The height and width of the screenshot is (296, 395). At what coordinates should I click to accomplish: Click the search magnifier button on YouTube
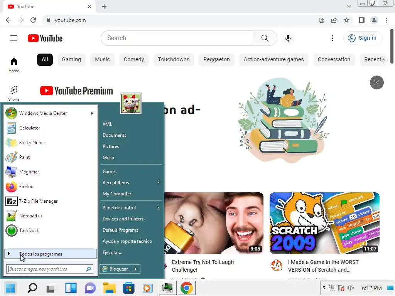tap(265, 38)
